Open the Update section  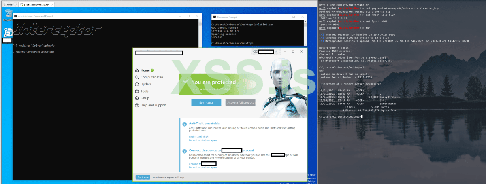tap(143, 84)
